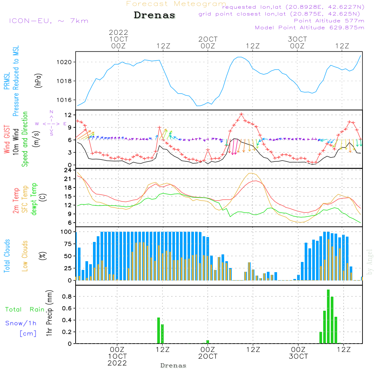Click the 'Total Clouds' legend label
This screenshot has height=378, width=378.
[7, 256]
